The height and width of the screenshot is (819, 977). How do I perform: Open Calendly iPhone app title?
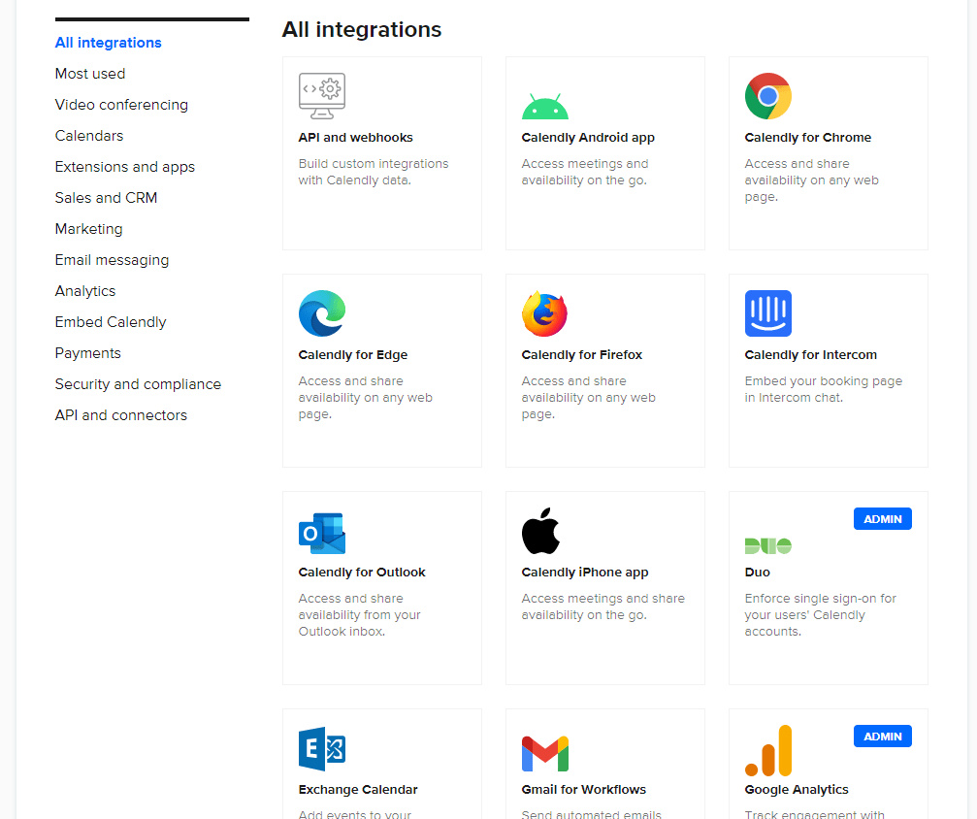point(584,573)
